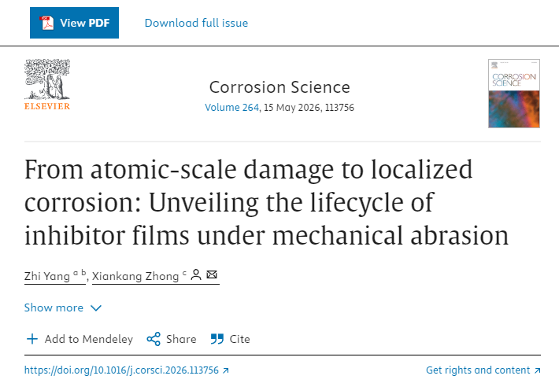Open the Corrosion Science cover thumbnail
Screen dimensions: 559x383
pos(513,93)
